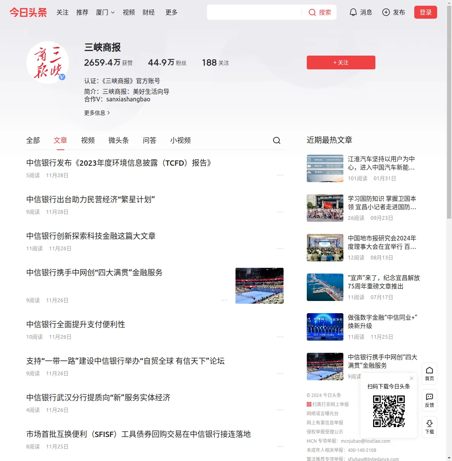Screen dimensions: 452x461
Task: Open 扫黄打非网上举报 footer link
Action: pyautogui.click(x=328, y=404)
